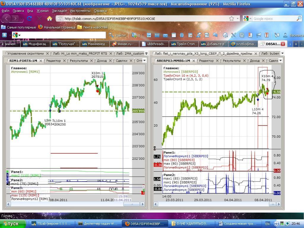The width and height of the screenshot is (304, 228).
Task: Click the Найти! search button
Action: point(118,35)
